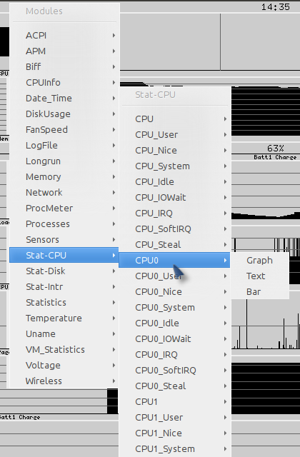300x457 pixels.
Task: Choose CPU0_Steal in Stat-CPU menu
Action: 174,386
